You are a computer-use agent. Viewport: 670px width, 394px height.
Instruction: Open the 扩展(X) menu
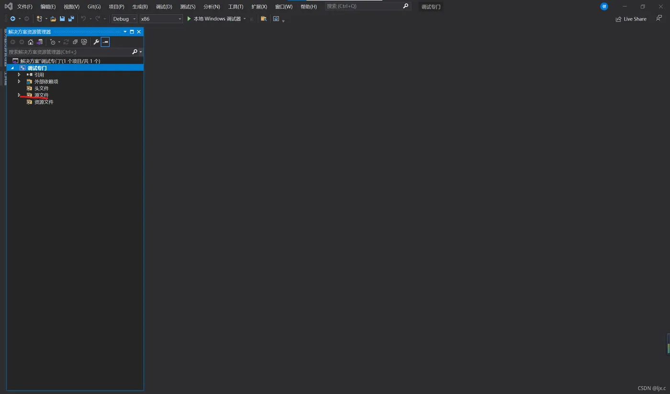click(259, 7)
